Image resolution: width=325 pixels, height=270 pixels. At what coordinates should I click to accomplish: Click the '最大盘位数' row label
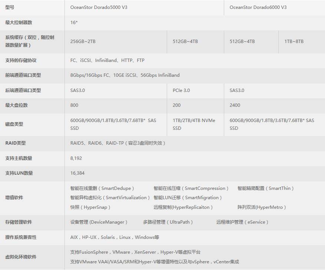(x=16, y=105)
